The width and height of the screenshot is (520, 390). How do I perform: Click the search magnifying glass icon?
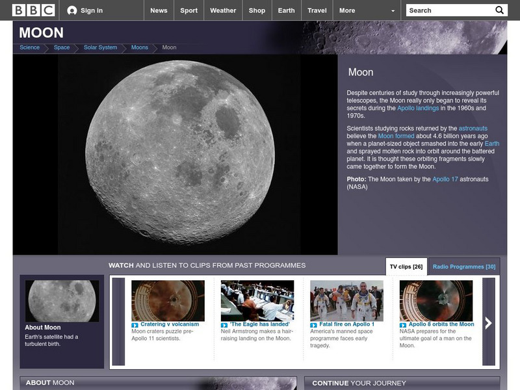(x=499, y=10)
